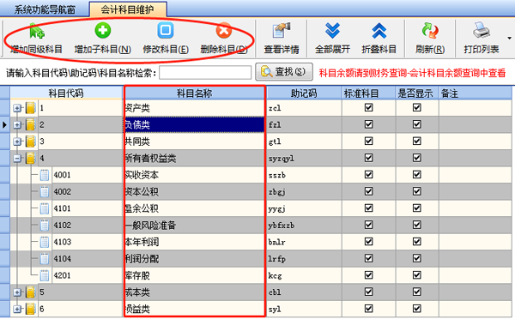
Task: Click folder icon of row 2 负债类
Action: tap(30, 124)
